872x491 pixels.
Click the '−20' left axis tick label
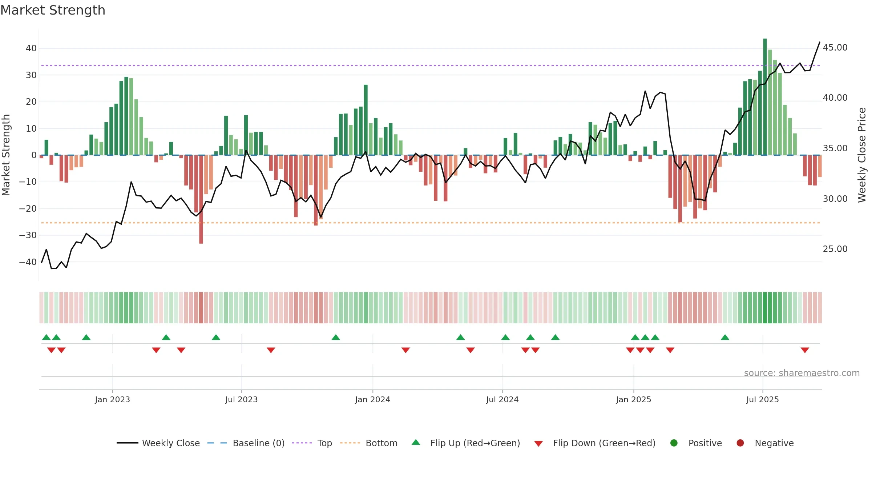click(28, 209)
